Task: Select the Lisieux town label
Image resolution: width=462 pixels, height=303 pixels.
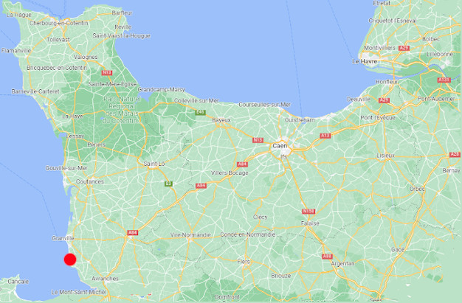Action: point(385,156)
